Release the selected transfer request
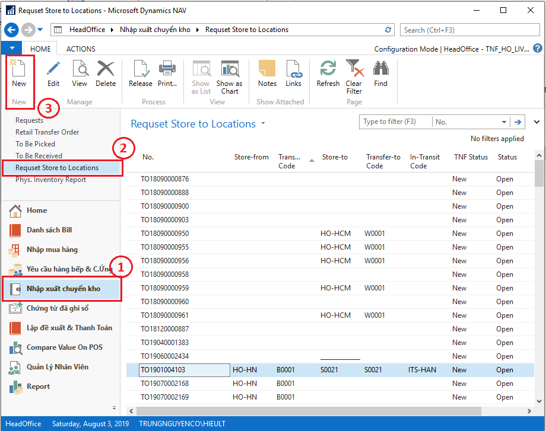Screen dimensions: 546x431 (140, 73)
